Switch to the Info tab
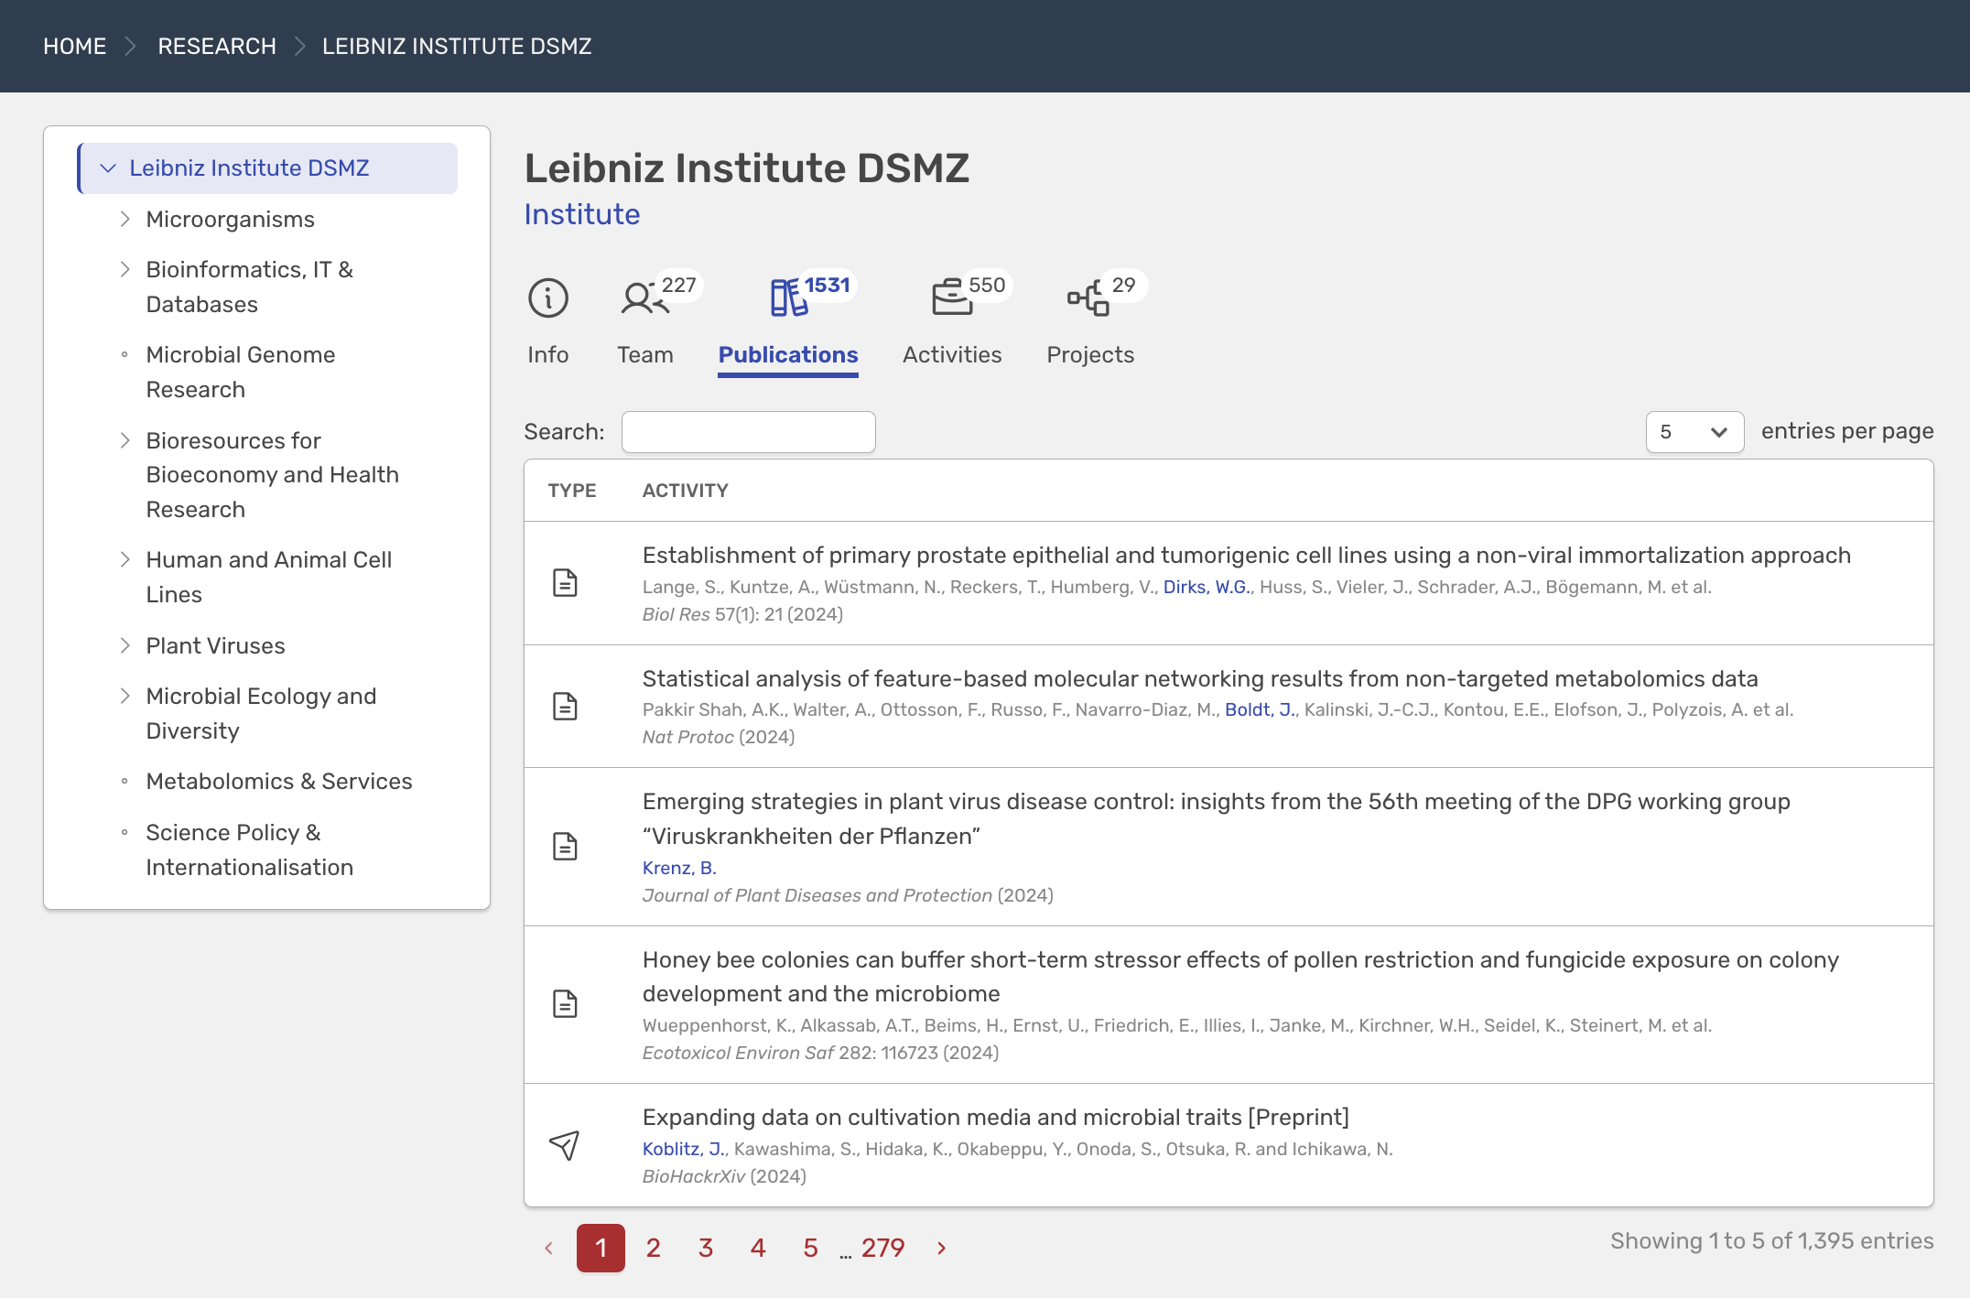This screenshot has height=1298, width=1970. point(547,355)
